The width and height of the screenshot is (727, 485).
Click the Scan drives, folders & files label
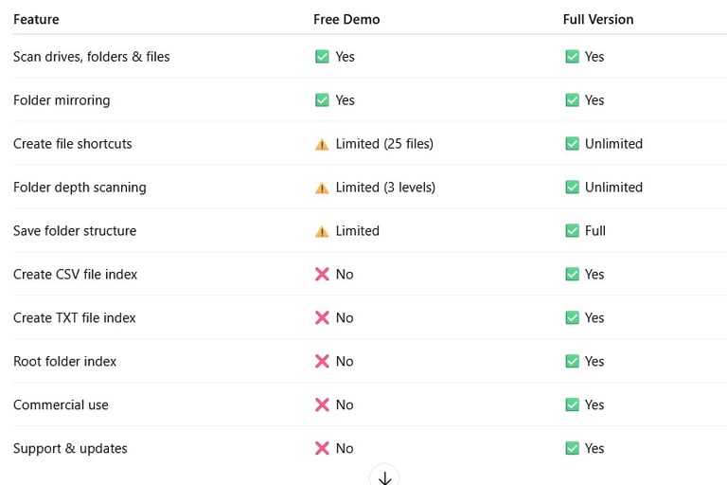coord(92,57)
